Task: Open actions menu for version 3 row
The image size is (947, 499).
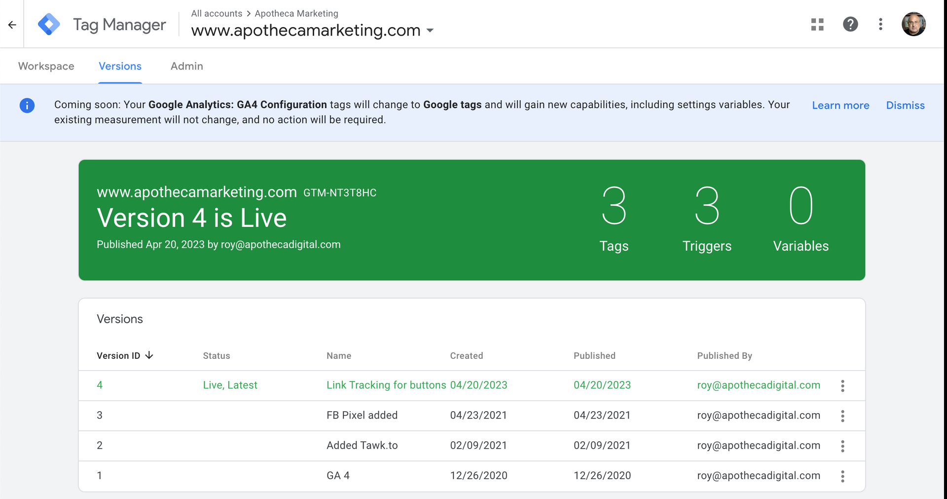Action: (x=842, y=416)
